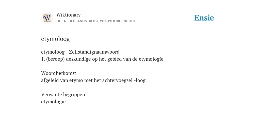Click the Wiktionary W tile logo
The image size is (260, 130).
tap(47, 18)
